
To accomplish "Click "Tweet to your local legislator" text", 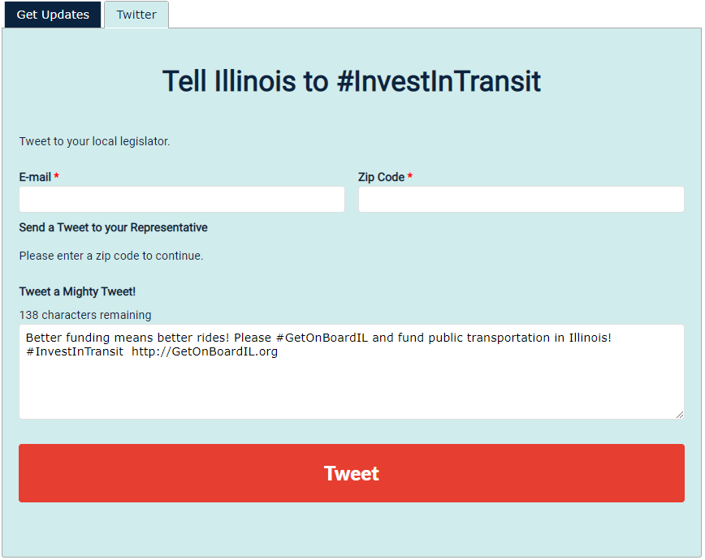I will [95, 141].
